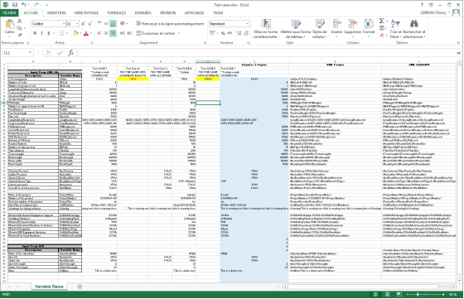Toggle Bold formatting
Screen dimensions: 464x299
point(35,33)
